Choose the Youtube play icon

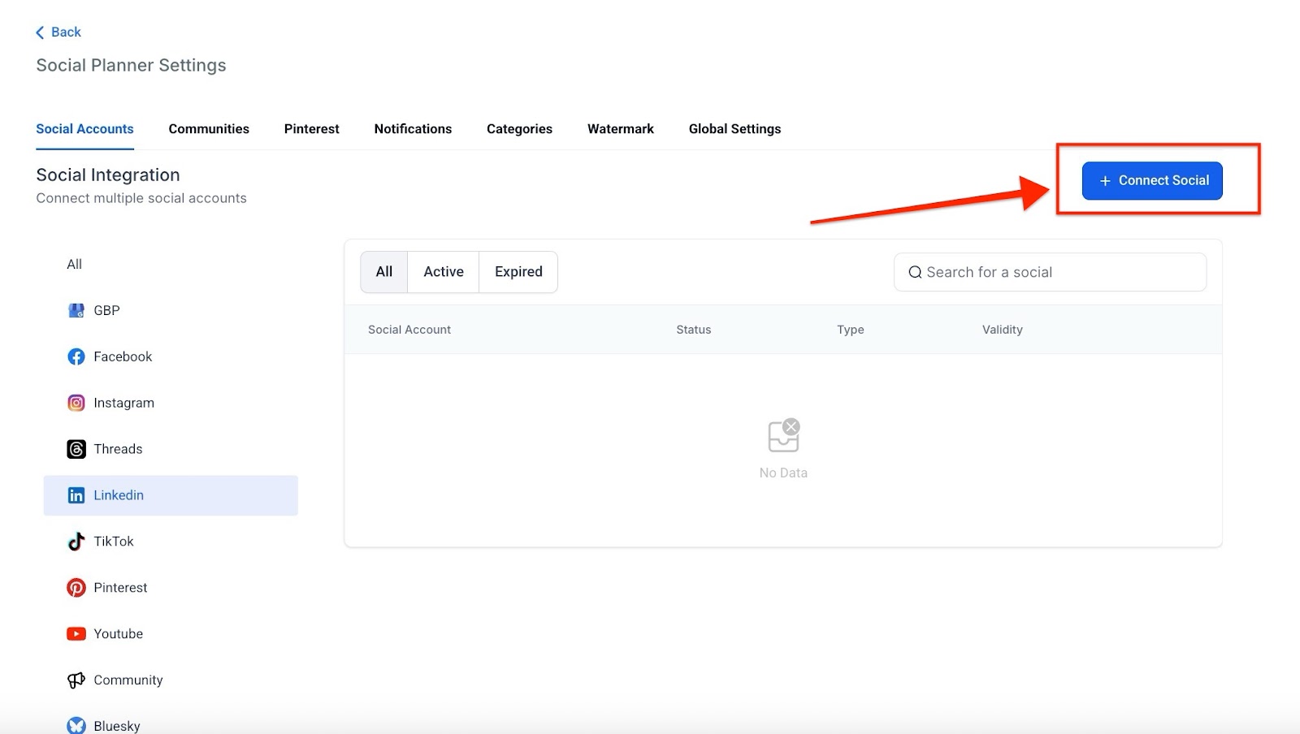(76, 634)
